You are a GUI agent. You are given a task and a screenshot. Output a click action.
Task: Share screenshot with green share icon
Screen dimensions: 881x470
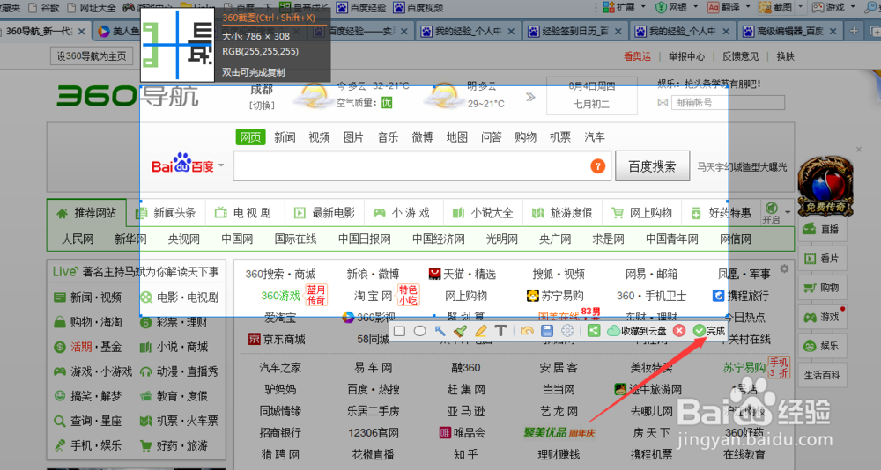(593, 331)
